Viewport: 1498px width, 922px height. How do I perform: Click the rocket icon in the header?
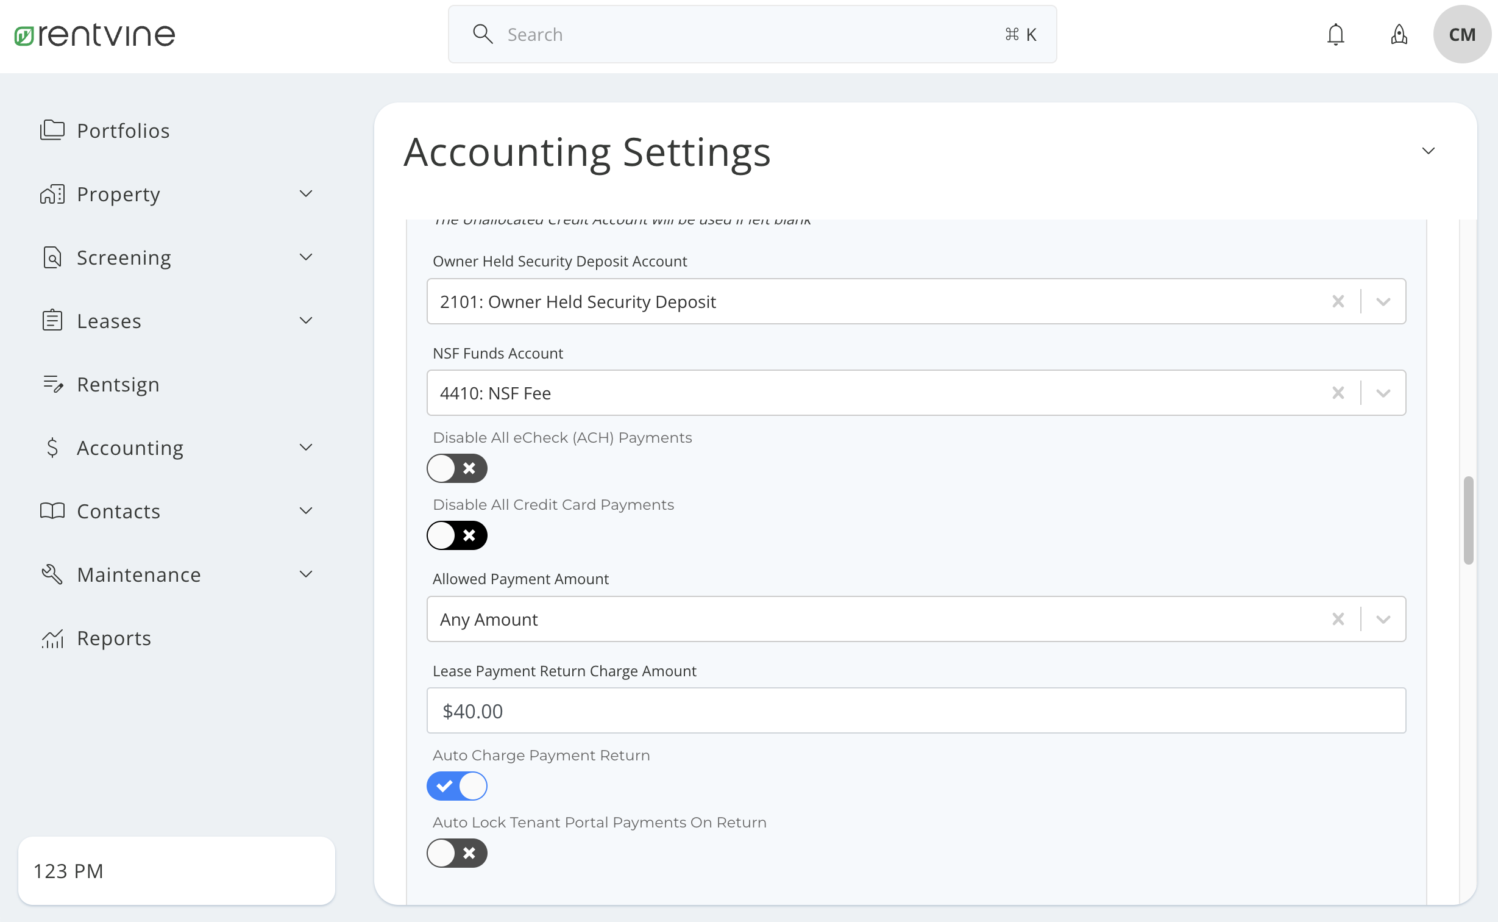(1399, 35)
